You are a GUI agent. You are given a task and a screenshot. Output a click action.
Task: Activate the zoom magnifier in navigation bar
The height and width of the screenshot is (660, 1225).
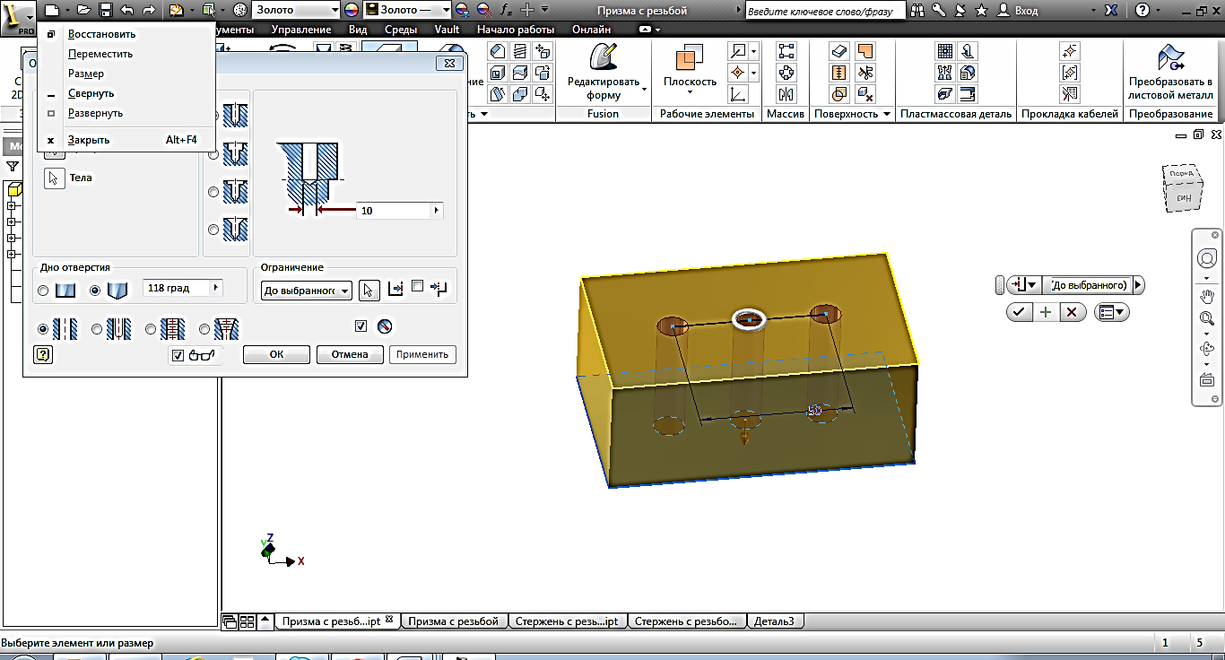tap(1207, 318)
